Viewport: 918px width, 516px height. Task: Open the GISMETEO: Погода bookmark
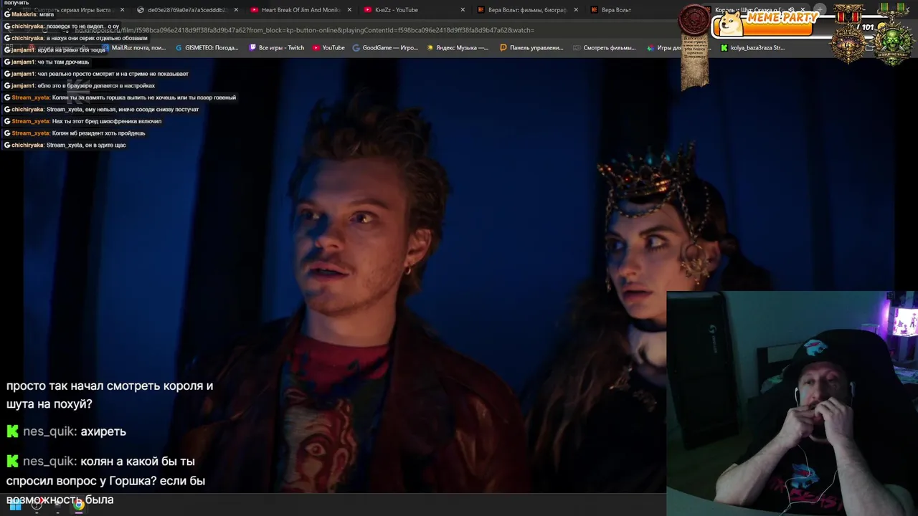pos(207,48)
